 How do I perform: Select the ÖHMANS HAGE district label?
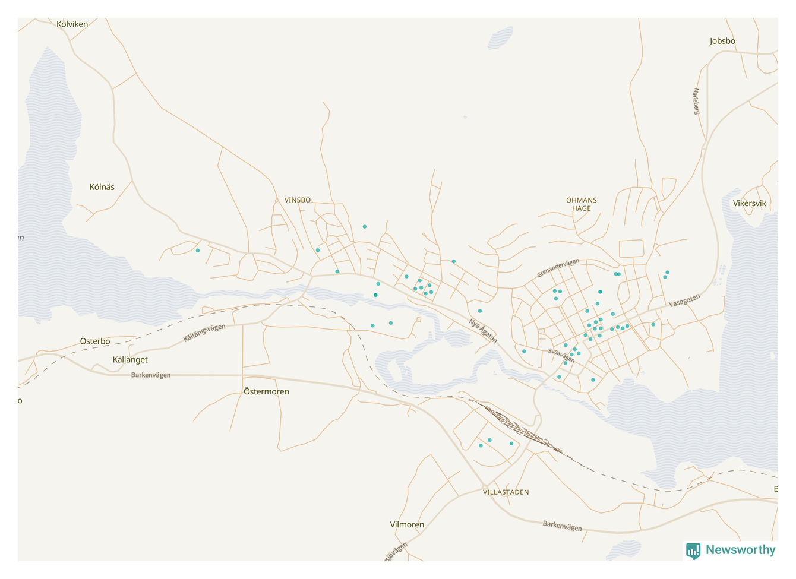[x=581, y=204]
